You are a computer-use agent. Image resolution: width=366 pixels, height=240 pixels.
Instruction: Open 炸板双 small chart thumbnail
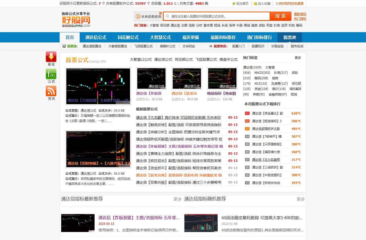tap(151, 78)
